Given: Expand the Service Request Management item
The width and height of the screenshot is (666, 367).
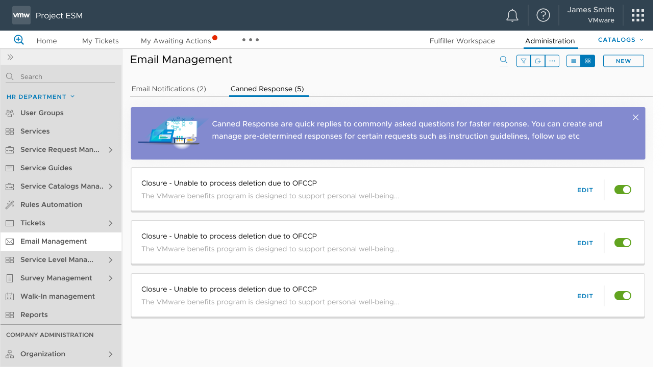Looking at the screenshot, I should point(60,149).
